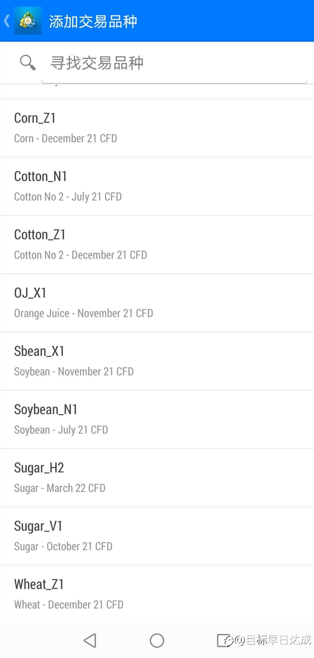Add OJ_X1 Orange Juice symbol
Screen dimensions: 314x658
[157, 303]
